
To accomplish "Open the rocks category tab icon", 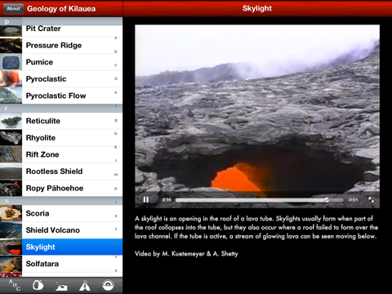I will pyautogui.click(x=38, y=285).
